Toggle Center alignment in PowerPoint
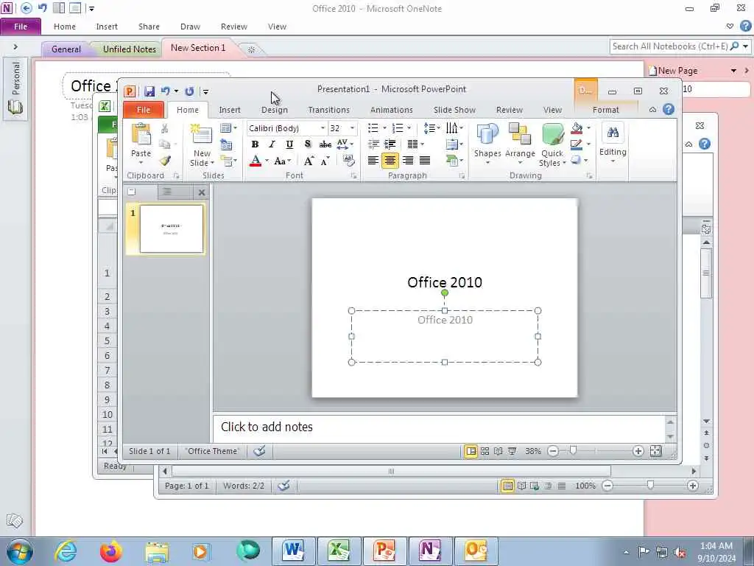 (390, 161)
